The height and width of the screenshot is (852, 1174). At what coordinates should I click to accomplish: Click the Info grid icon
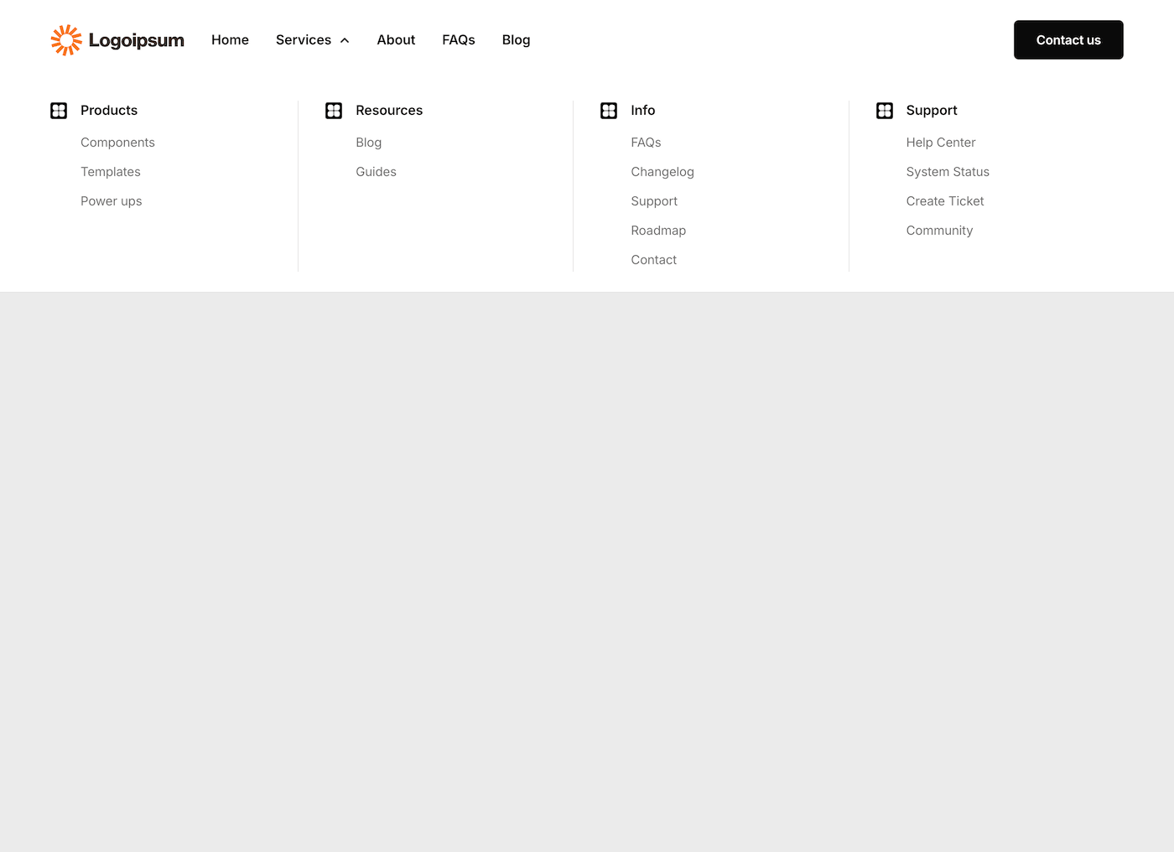[609, 111]
